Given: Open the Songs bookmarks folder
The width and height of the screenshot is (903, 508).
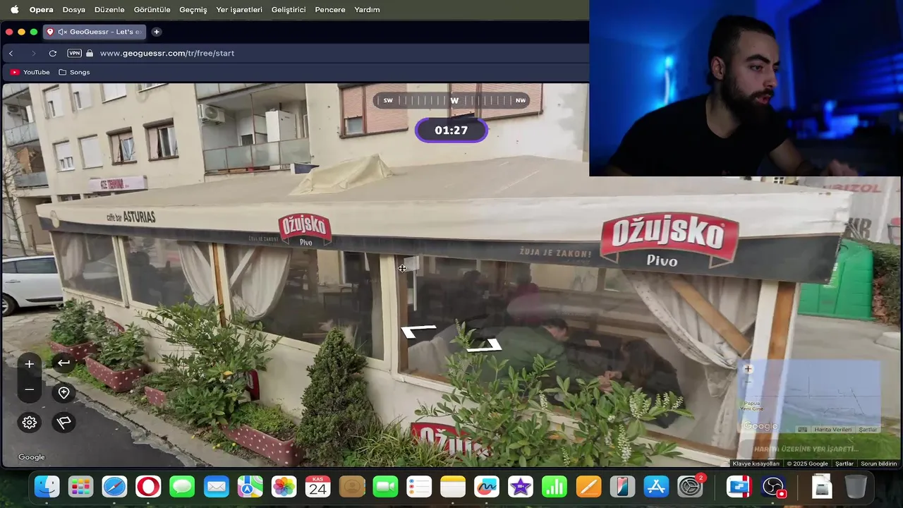Looking at the screenshot, I should 74,72.
